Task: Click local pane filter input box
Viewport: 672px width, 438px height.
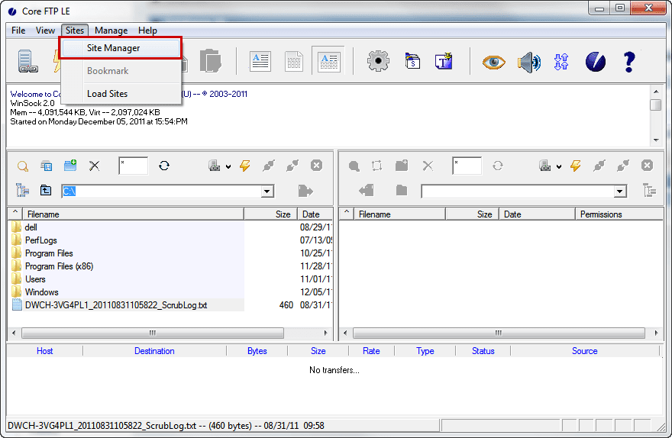Action: tap(134, 166)
